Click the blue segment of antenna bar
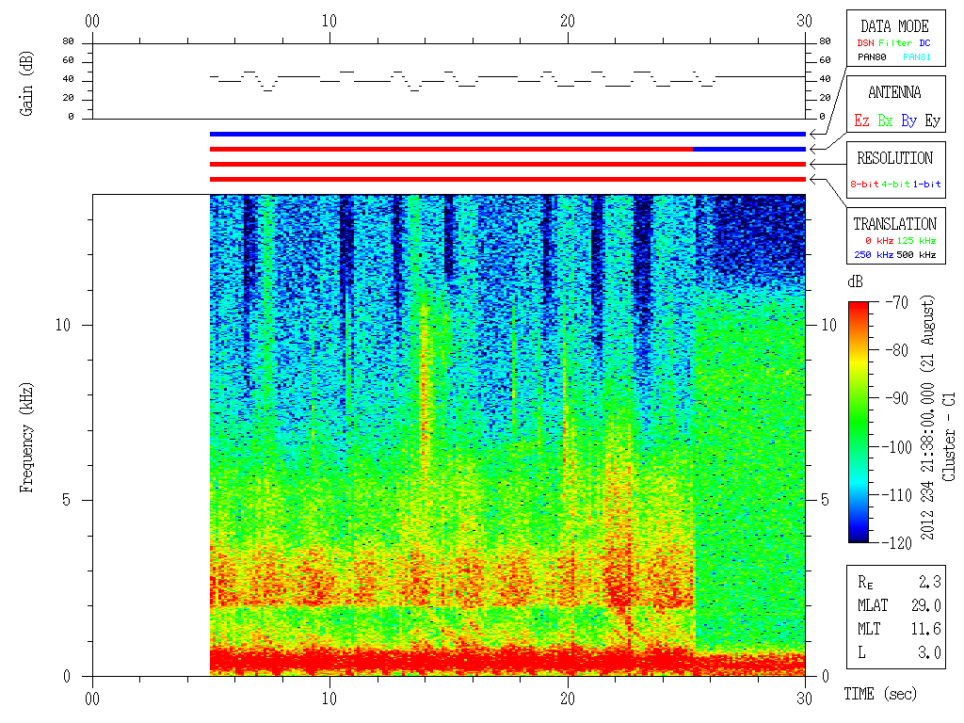964x723 pixels. coord(748,150)
